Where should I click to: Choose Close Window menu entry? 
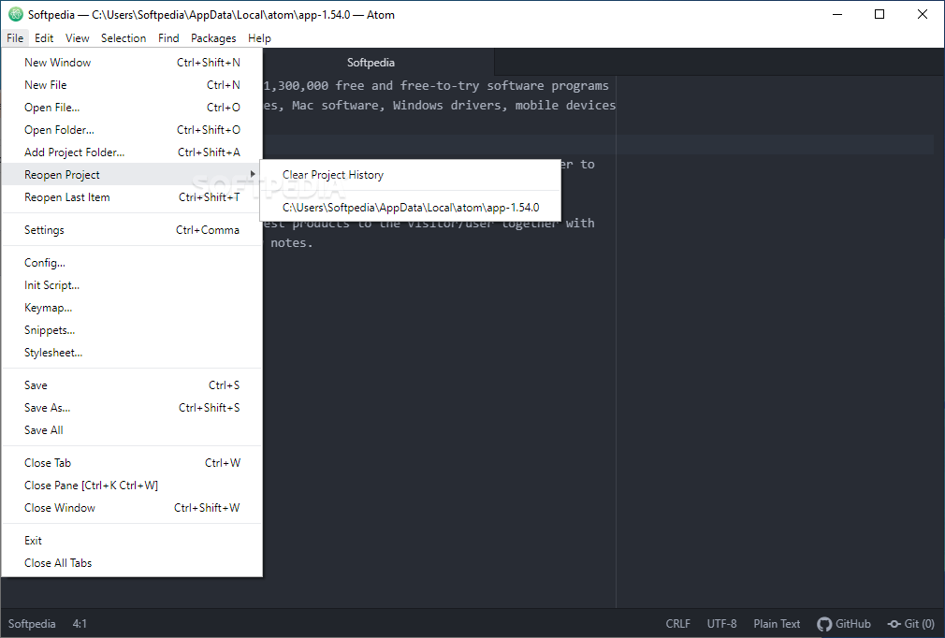coord(132,507)
